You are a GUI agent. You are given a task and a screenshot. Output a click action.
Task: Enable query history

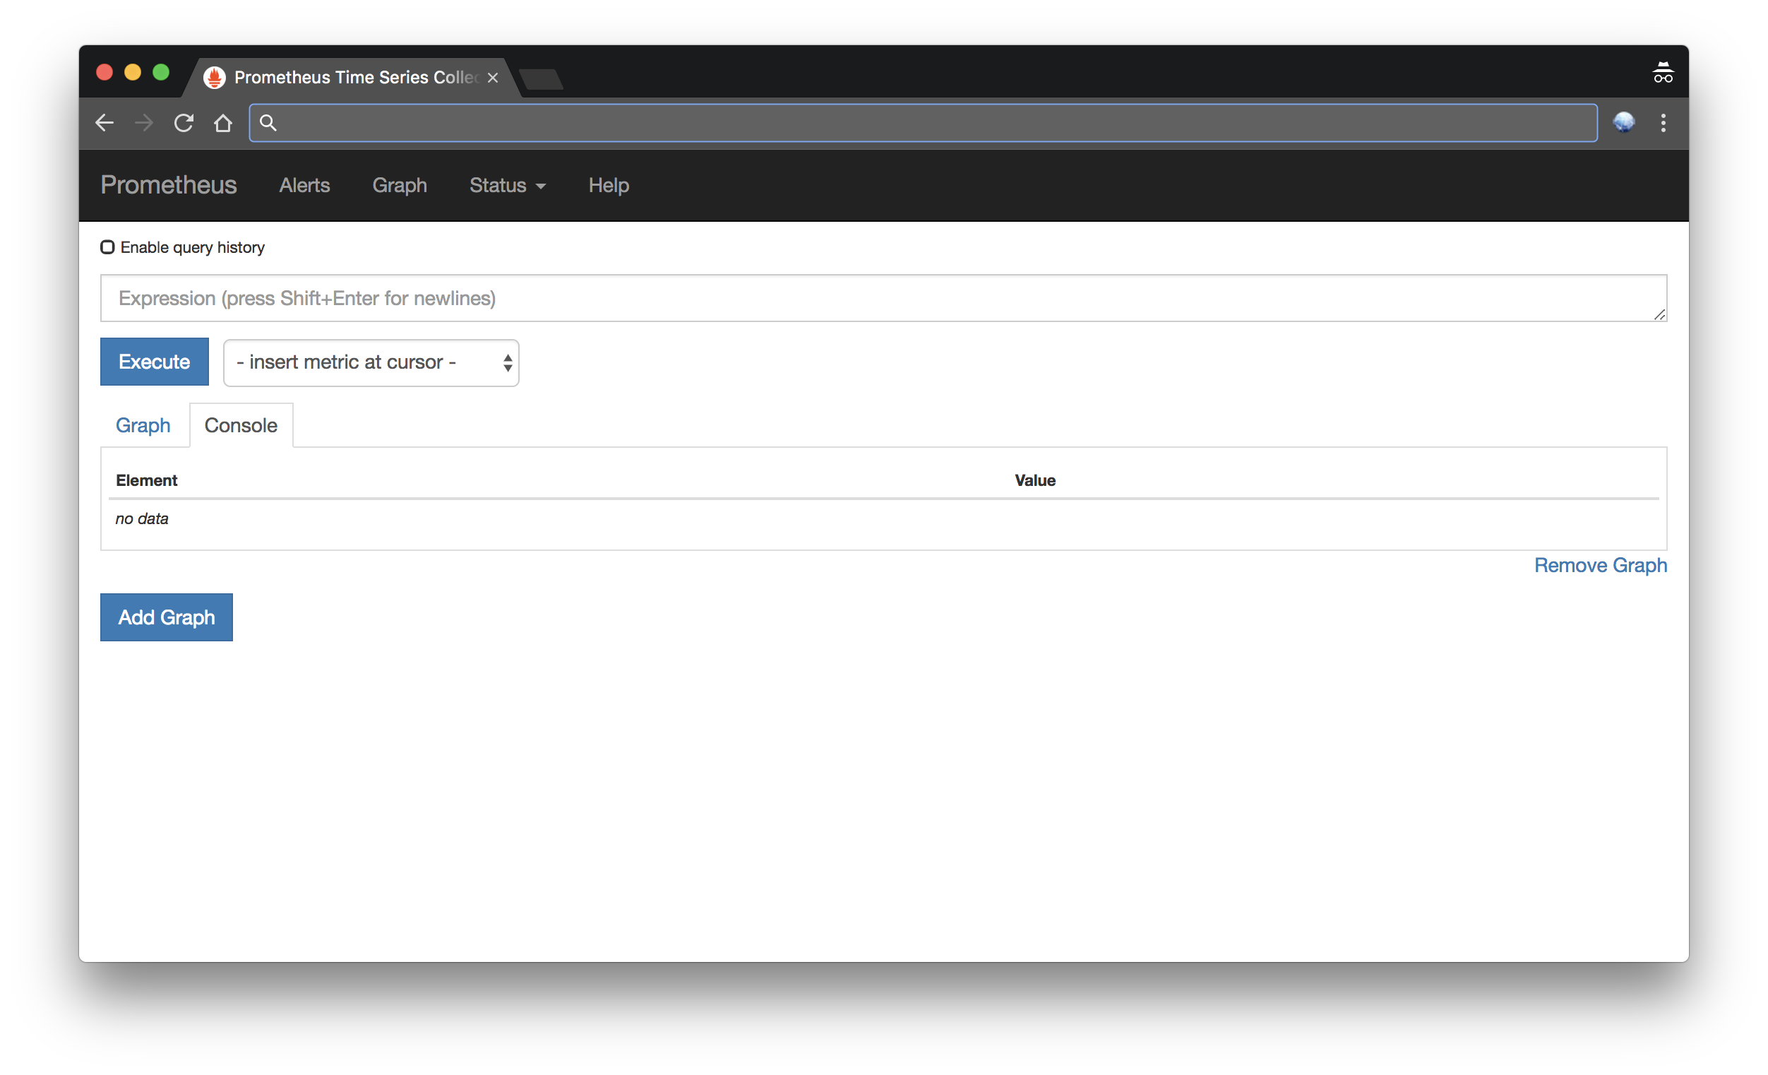coord(107,247)
